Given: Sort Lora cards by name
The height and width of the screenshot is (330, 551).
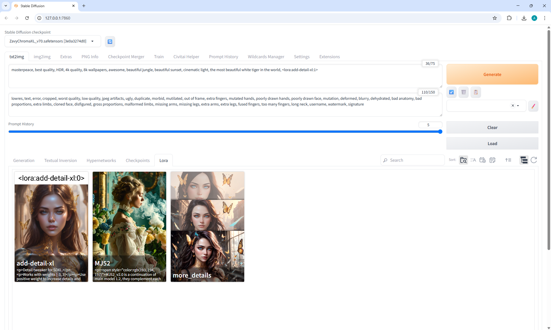Looking at the screenshot, I should [473, 160].
